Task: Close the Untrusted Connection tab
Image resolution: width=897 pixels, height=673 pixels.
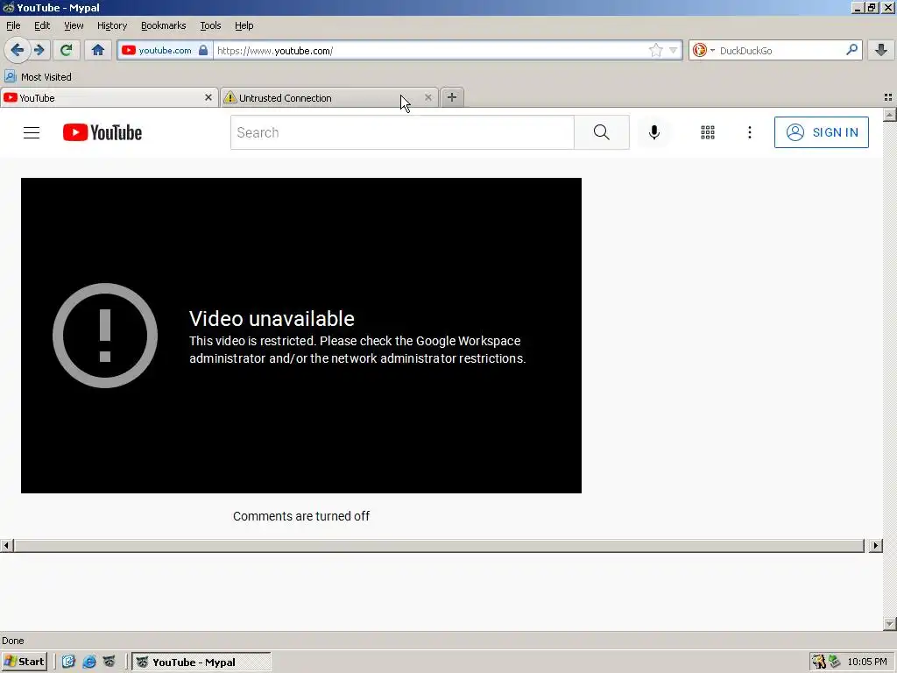Action: 427,98
